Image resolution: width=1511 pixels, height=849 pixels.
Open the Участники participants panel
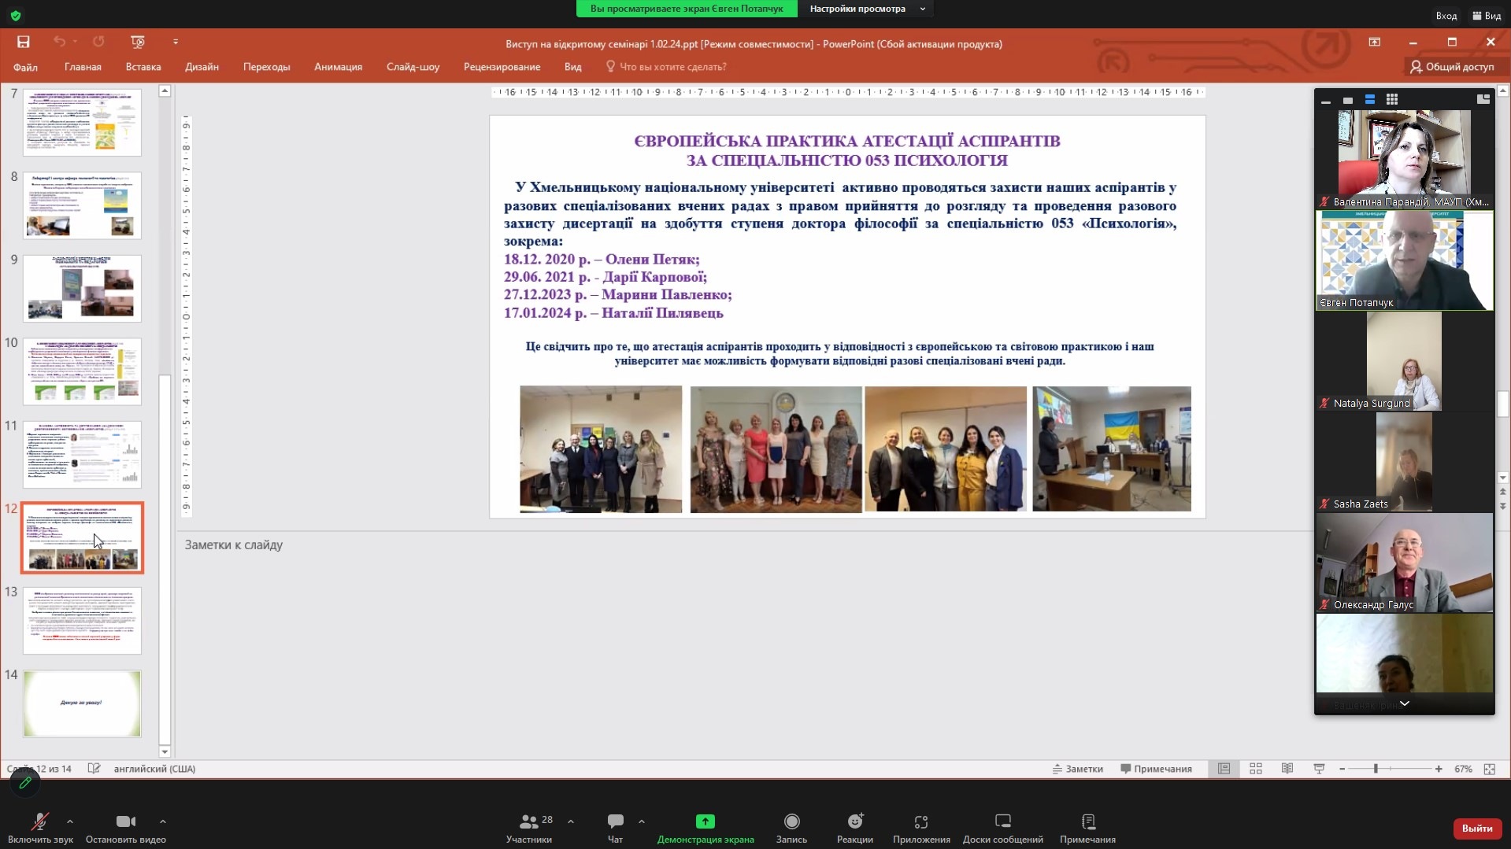(x=529, y=829)
